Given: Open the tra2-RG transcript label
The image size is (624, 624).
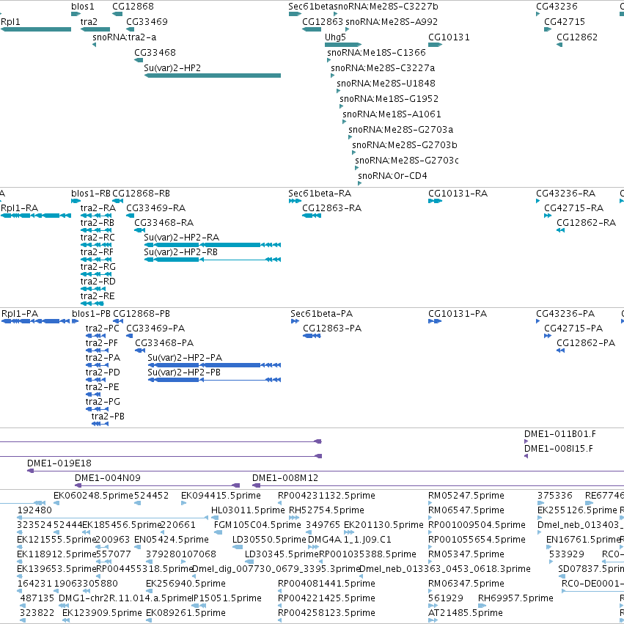Looking at the screenshot, I should (x=98, y=267).
